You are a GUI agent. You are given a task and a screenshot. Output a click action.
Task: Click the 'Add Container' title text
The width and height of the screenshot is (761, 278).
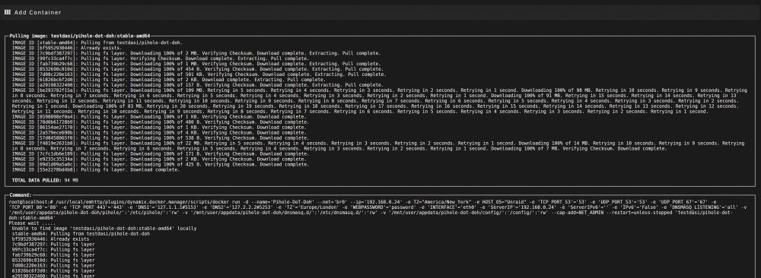(37, 13)
